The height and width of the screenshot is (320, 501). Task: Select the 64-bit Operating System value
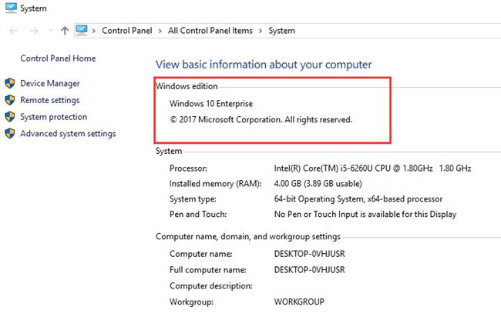point(358,199)
